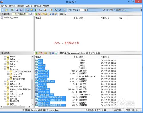The width and height of the screenshot is (143, 113).
Task: Click the image pane red Delete X
Action: (x=39, y=14)
